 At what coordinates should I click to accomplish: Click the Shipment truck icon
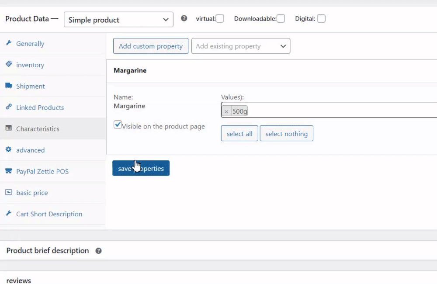pos(8,86)
